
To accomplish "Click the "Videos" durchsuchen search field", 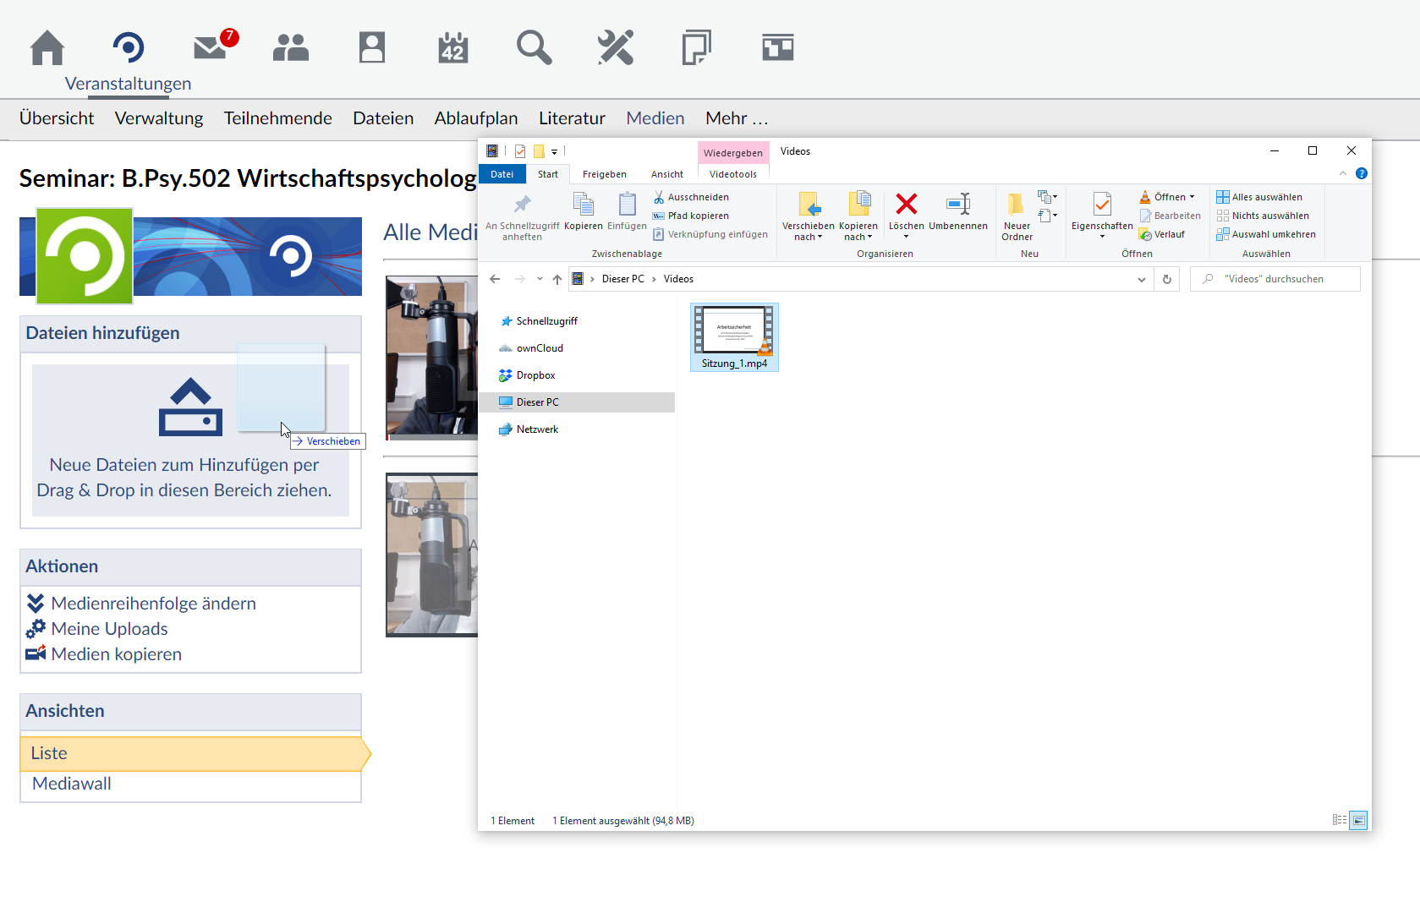I will (1275, 279).
